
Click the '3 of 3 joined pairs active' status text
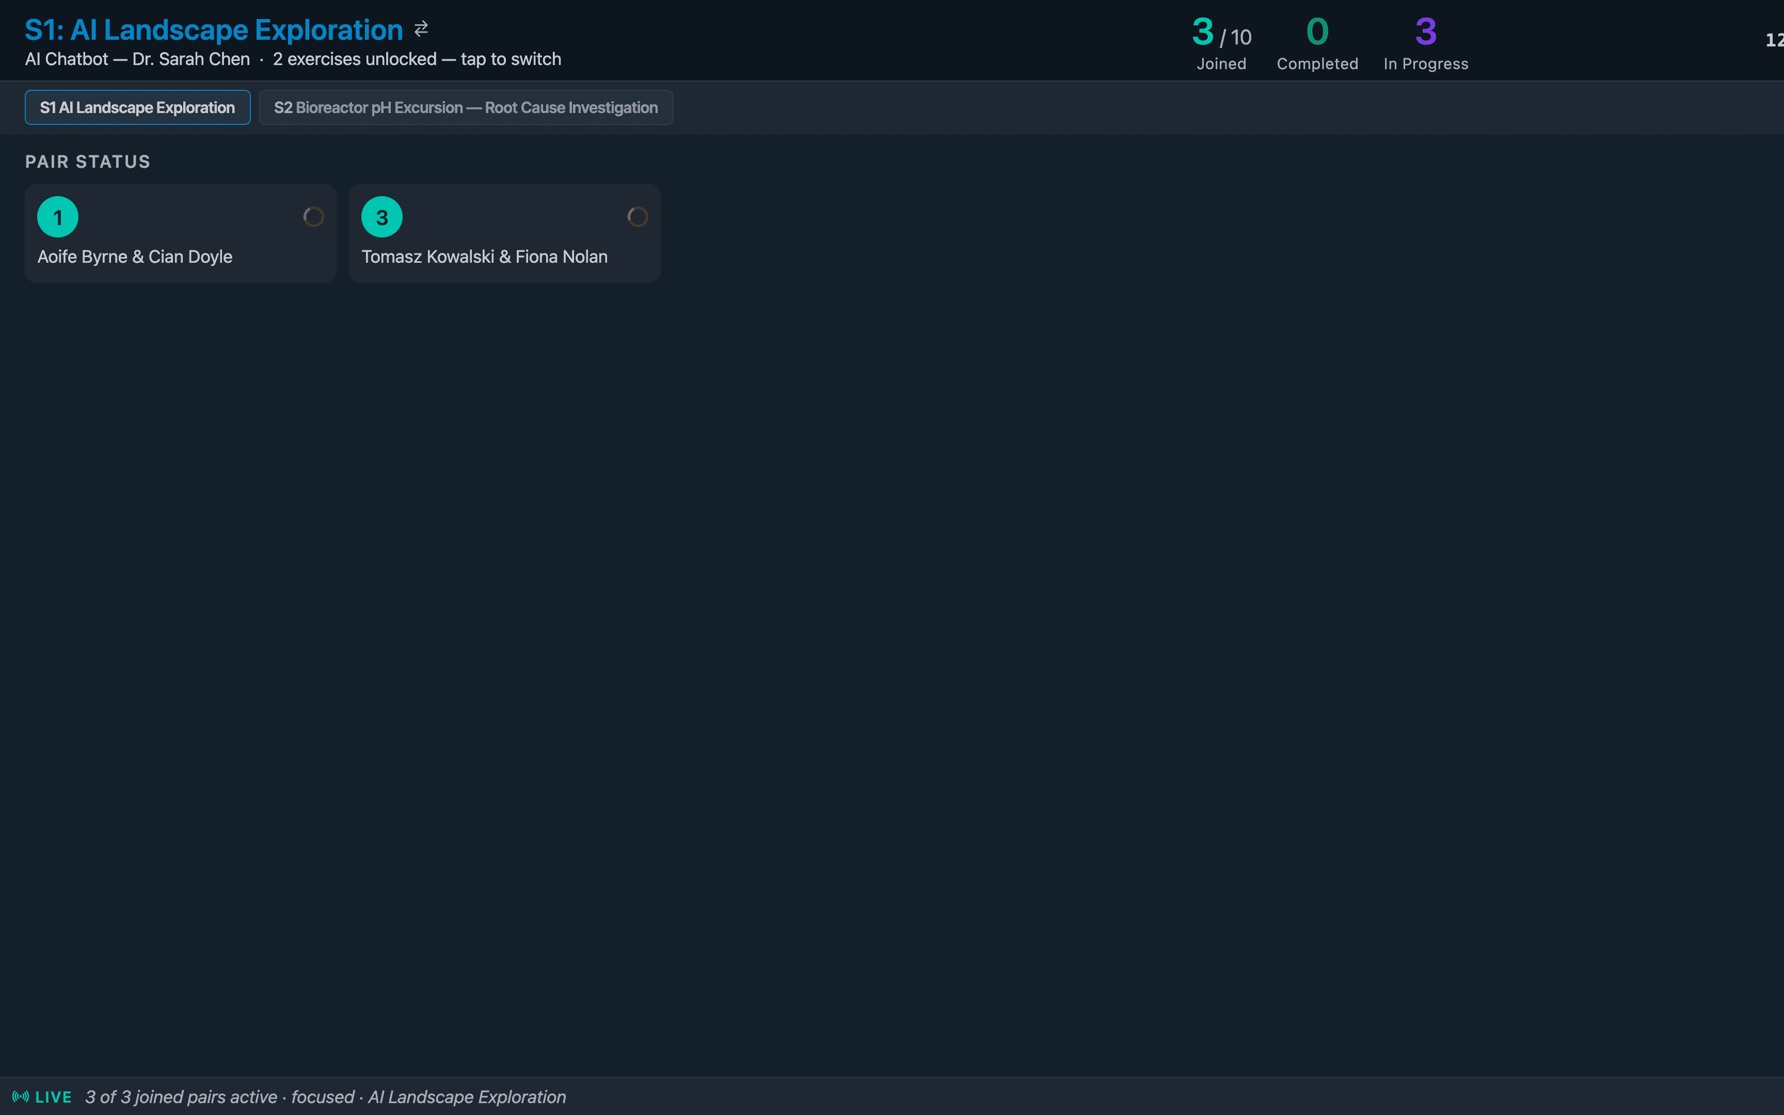pyautogui.click(x=181, y=1096)
